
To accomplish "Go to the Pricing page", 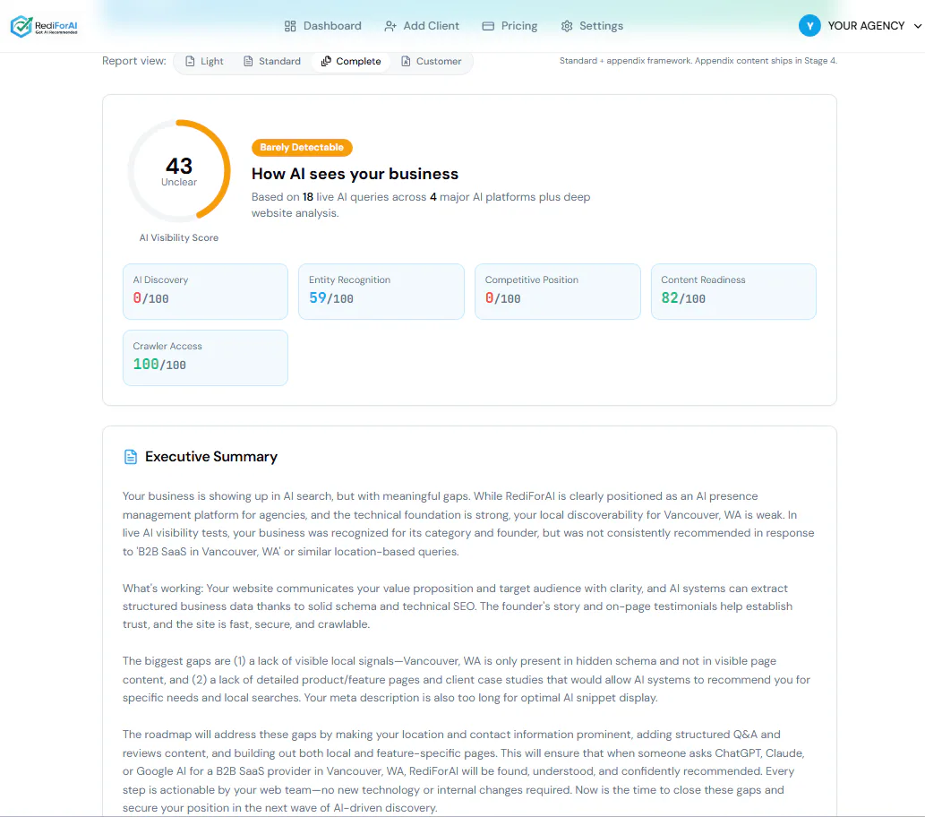I will [510, 26].
